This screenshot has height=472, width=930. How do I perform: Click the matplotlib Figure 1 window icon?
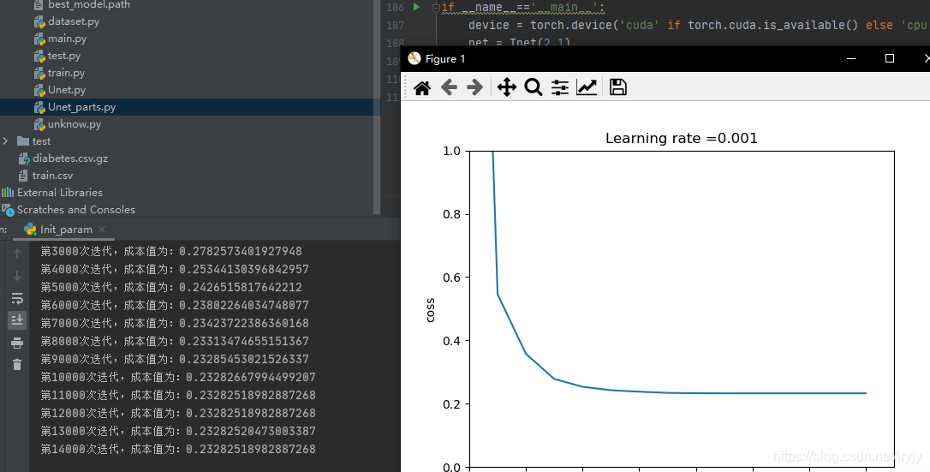point(414,58)
